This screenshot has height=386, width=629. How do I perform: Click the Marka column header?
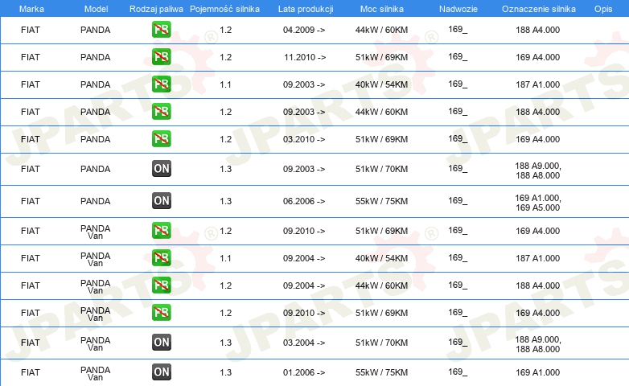(x=31, y=9)
